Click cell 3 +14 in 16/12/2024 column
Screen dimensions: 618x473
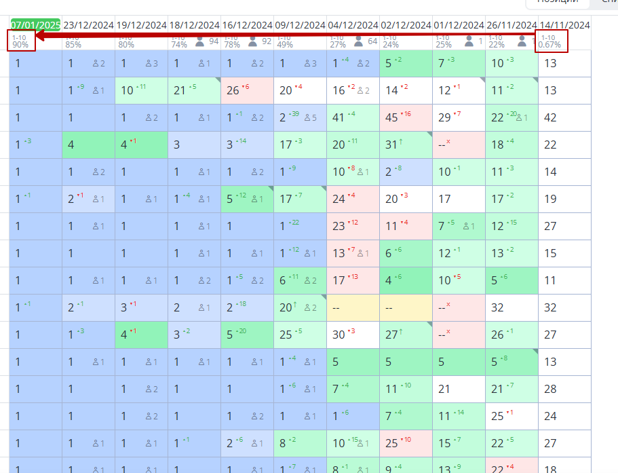tap(247, 145)
